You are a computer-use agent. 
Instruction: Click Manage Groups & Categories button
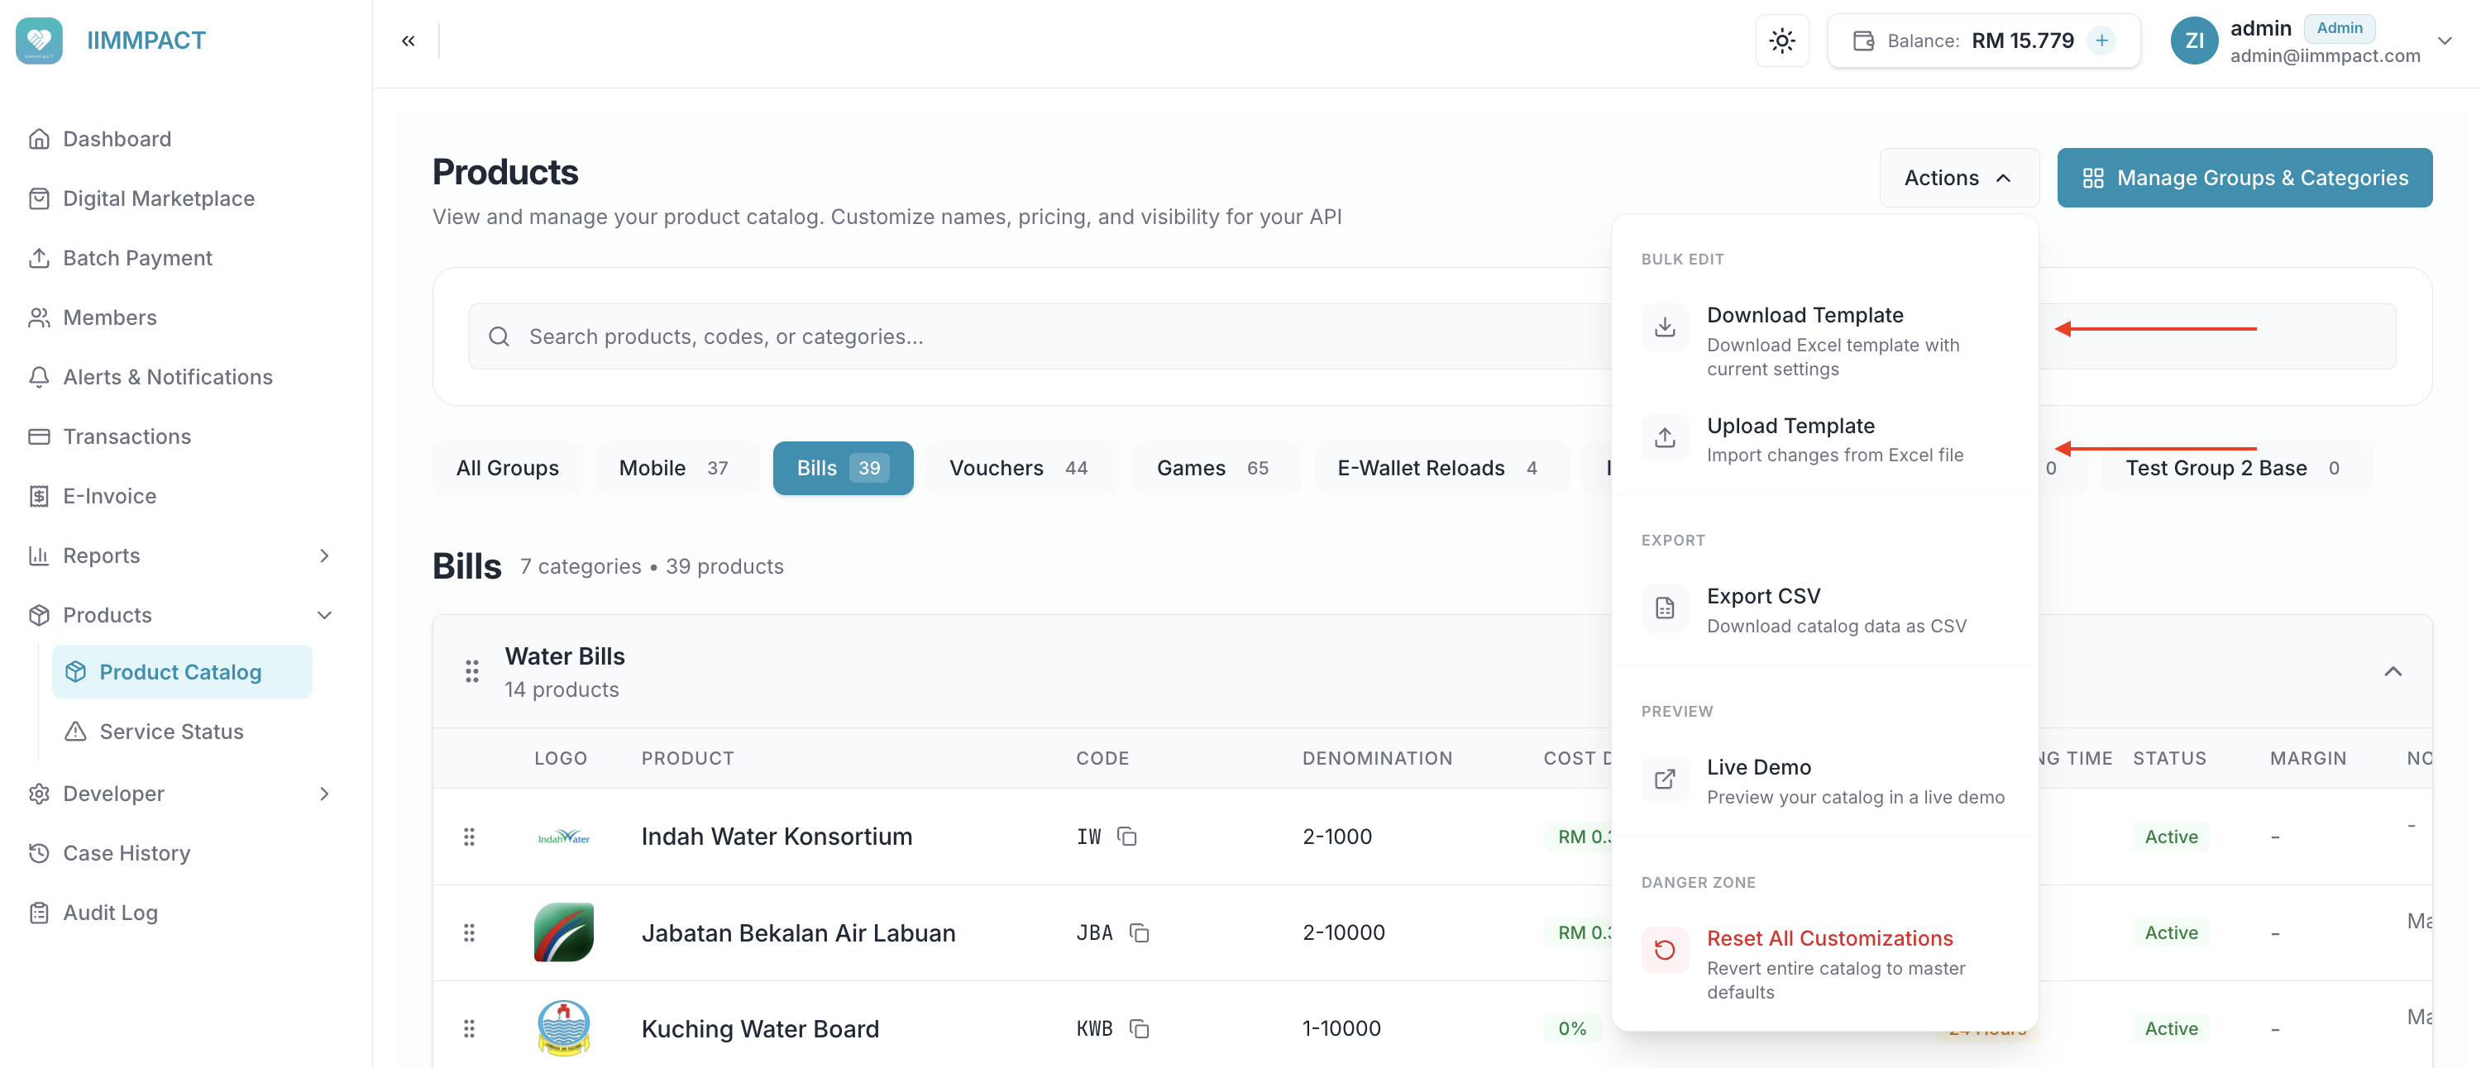[x=2244, y=179]
